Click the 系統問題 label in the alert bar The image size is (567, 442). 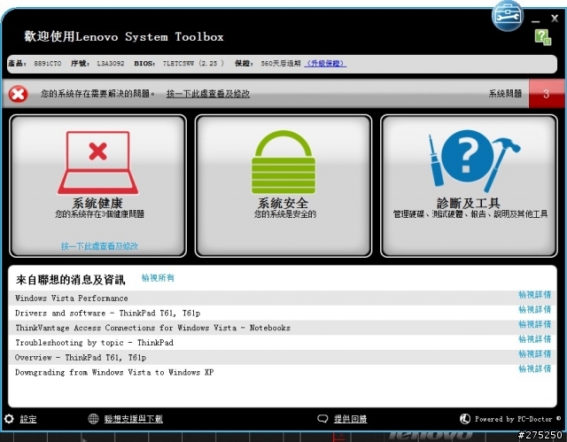coord(505,94)
